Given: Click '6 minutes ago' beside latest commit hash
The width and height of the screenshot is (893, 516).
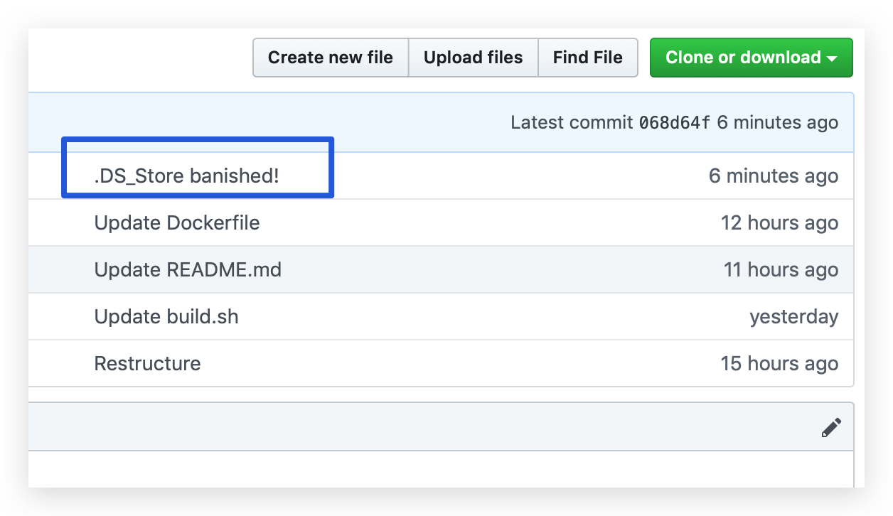Looking at the screenshot, I should coord(777,122).
